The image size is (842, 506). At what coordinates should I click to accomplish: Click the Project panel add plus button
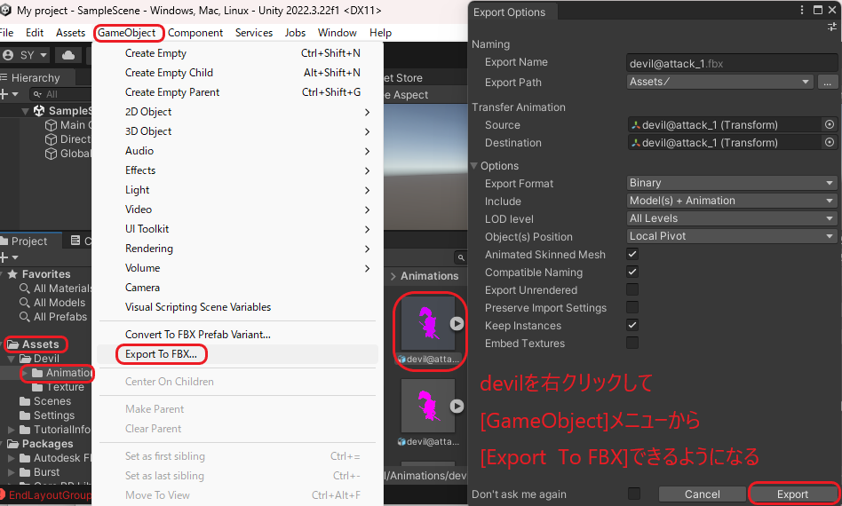coord(4,258)
